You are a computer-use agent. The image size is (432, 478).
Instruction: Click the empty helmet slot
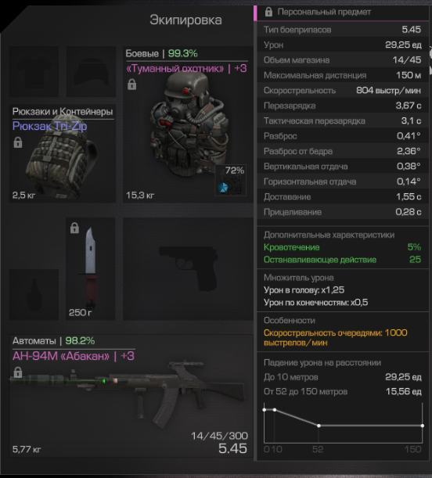(91, 72)
